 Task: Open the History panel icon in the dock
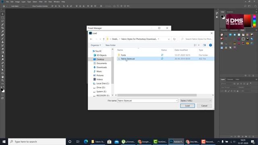tap(217, 13)
